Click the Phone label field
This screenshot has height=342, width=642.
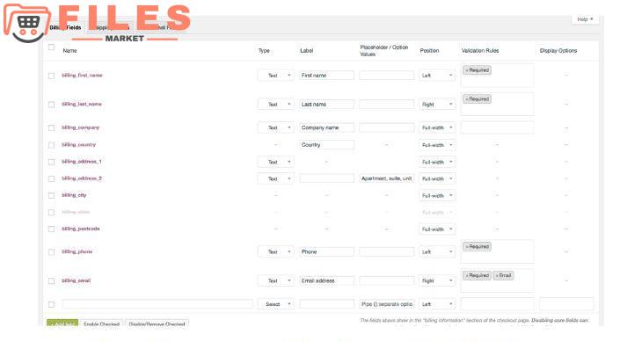326,251
